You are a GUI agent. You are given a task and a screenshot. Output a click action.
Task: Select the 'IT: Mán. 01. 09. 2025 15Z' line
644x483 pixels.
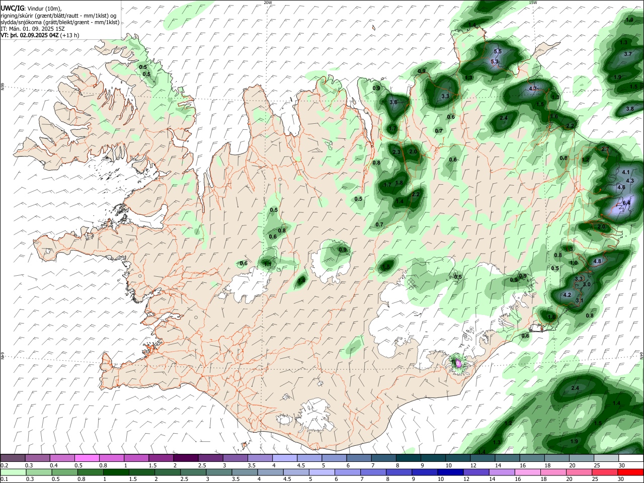[x=32, y=29]
